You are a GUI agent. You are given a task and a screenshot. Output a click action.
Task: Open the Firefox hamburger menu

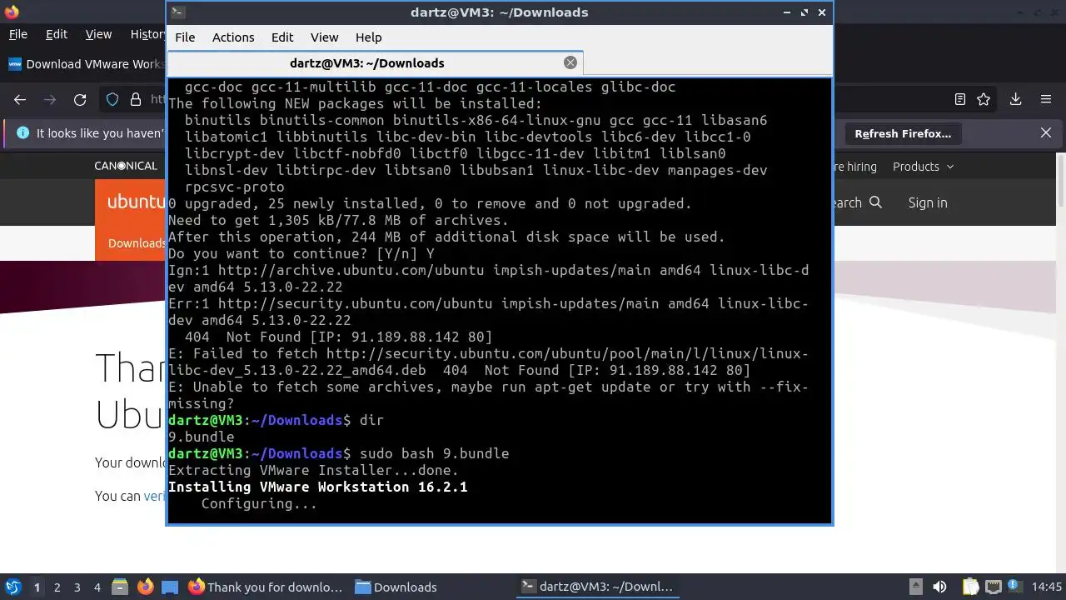pyautogui.click(x=1046, y=99)
